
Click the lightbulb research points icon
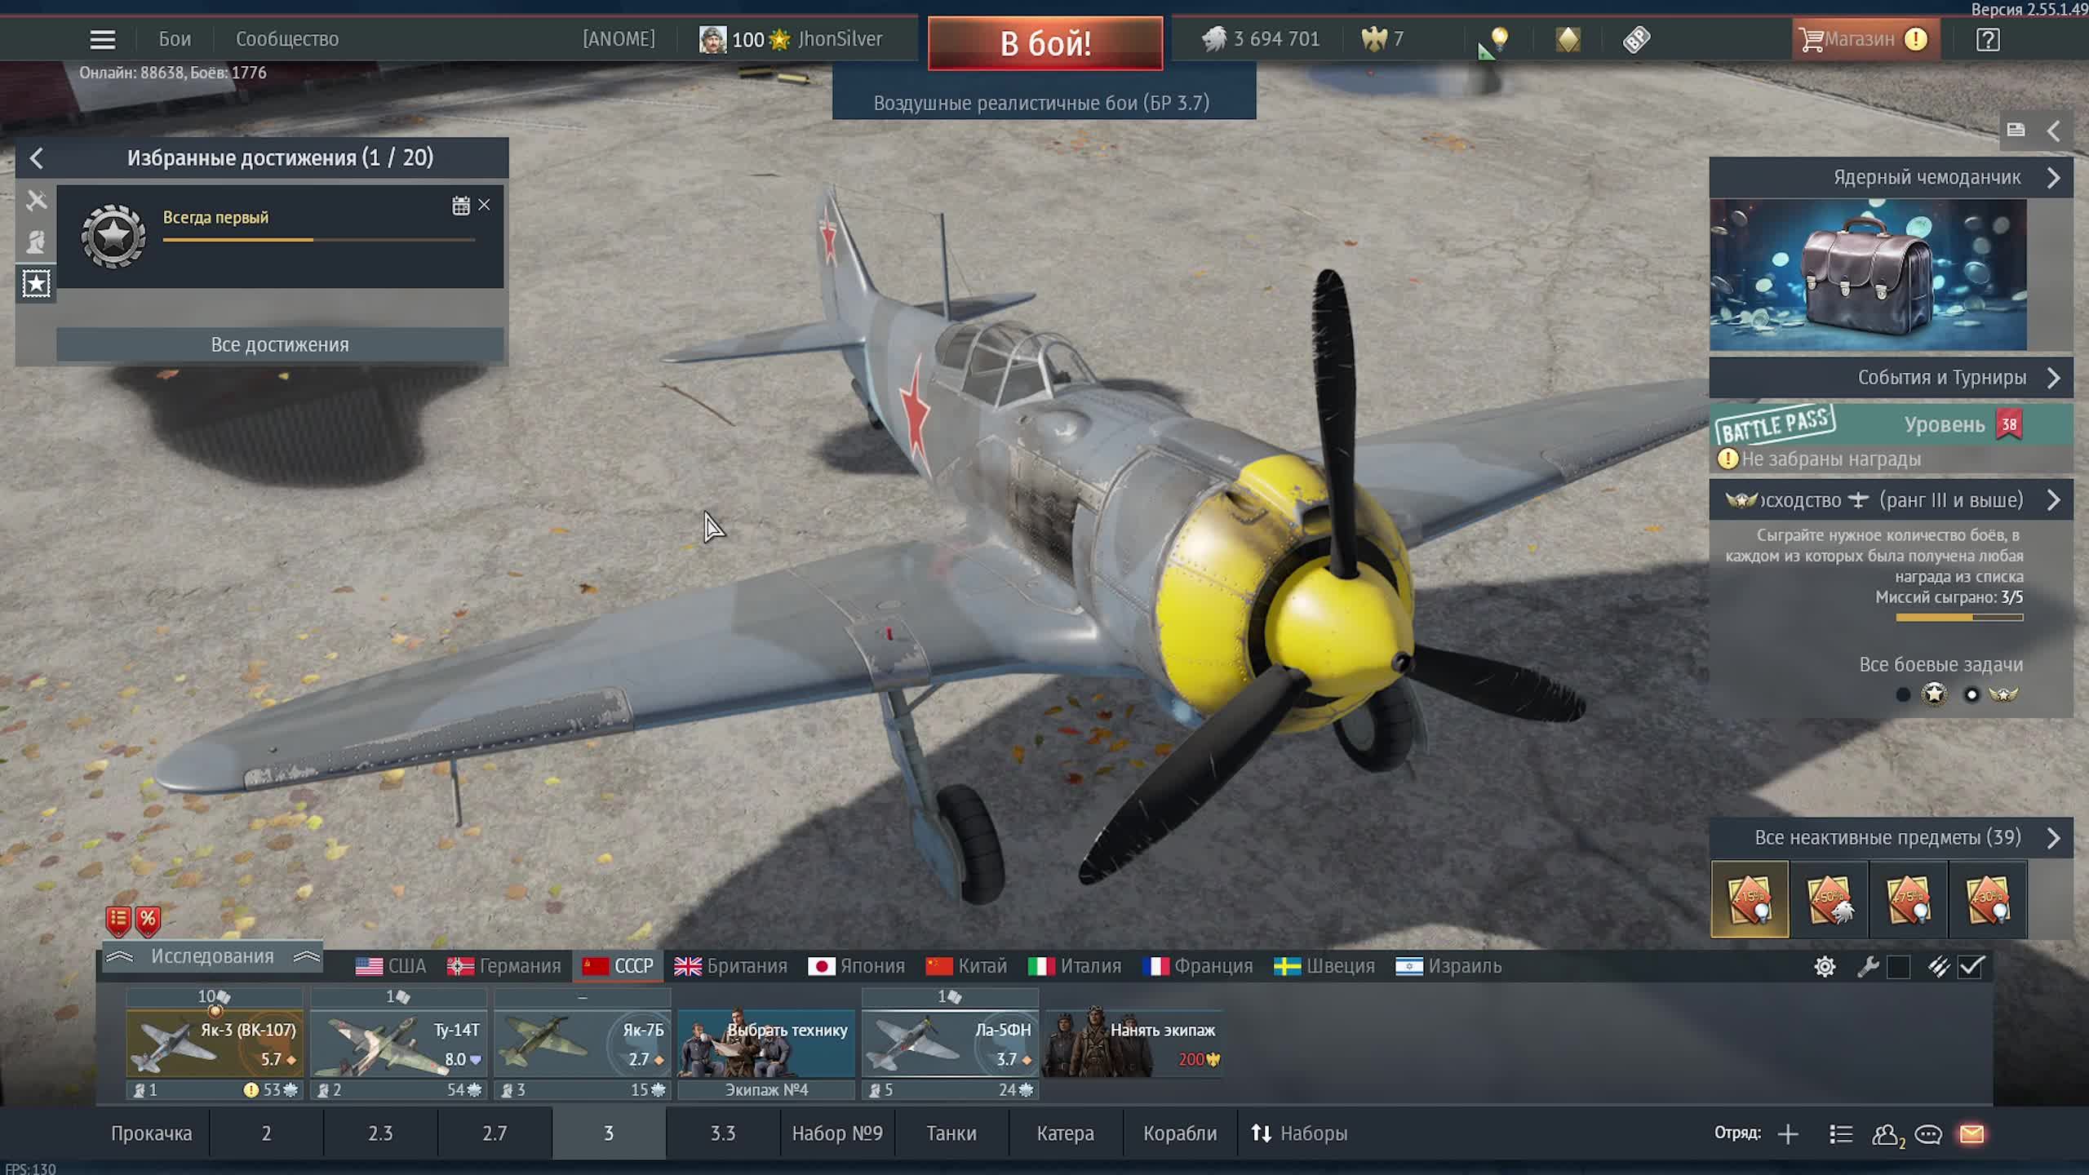[1499, 38]
